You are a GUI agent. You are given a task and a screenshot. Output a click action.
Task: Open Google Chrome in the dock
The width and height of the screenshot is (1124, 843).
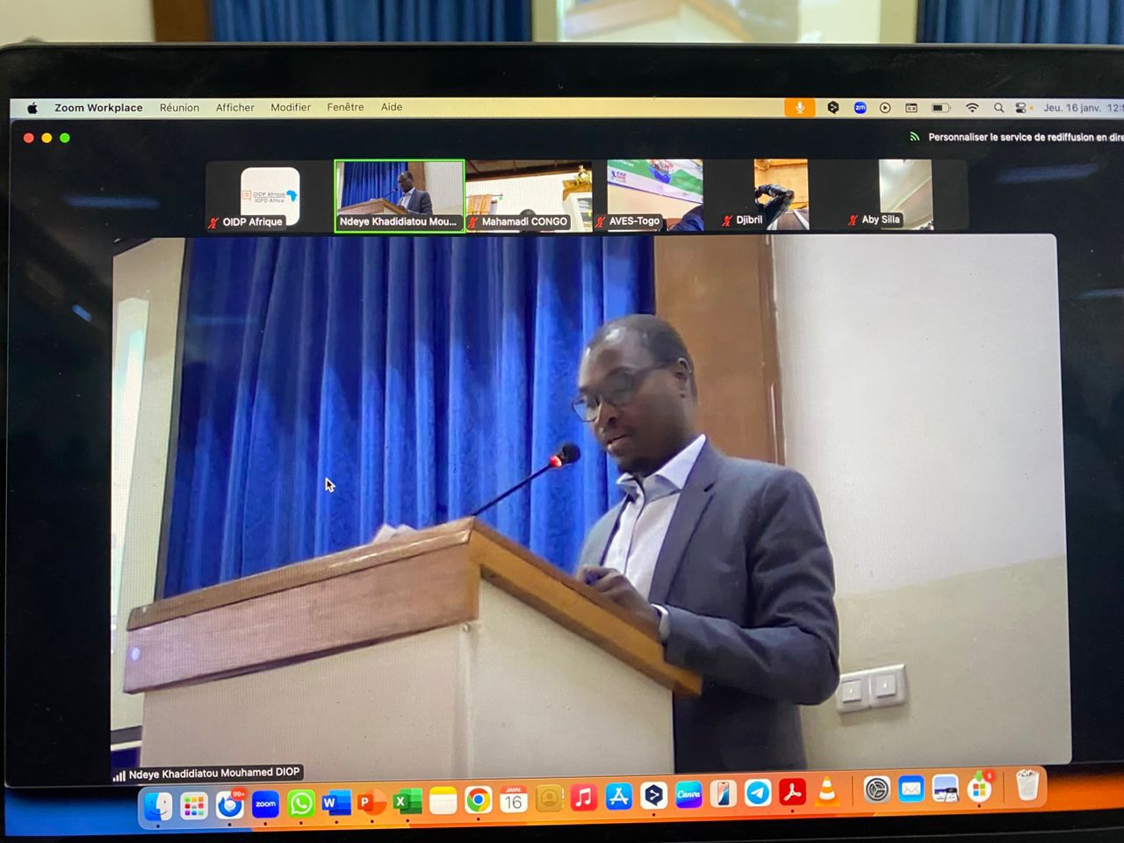479,800
